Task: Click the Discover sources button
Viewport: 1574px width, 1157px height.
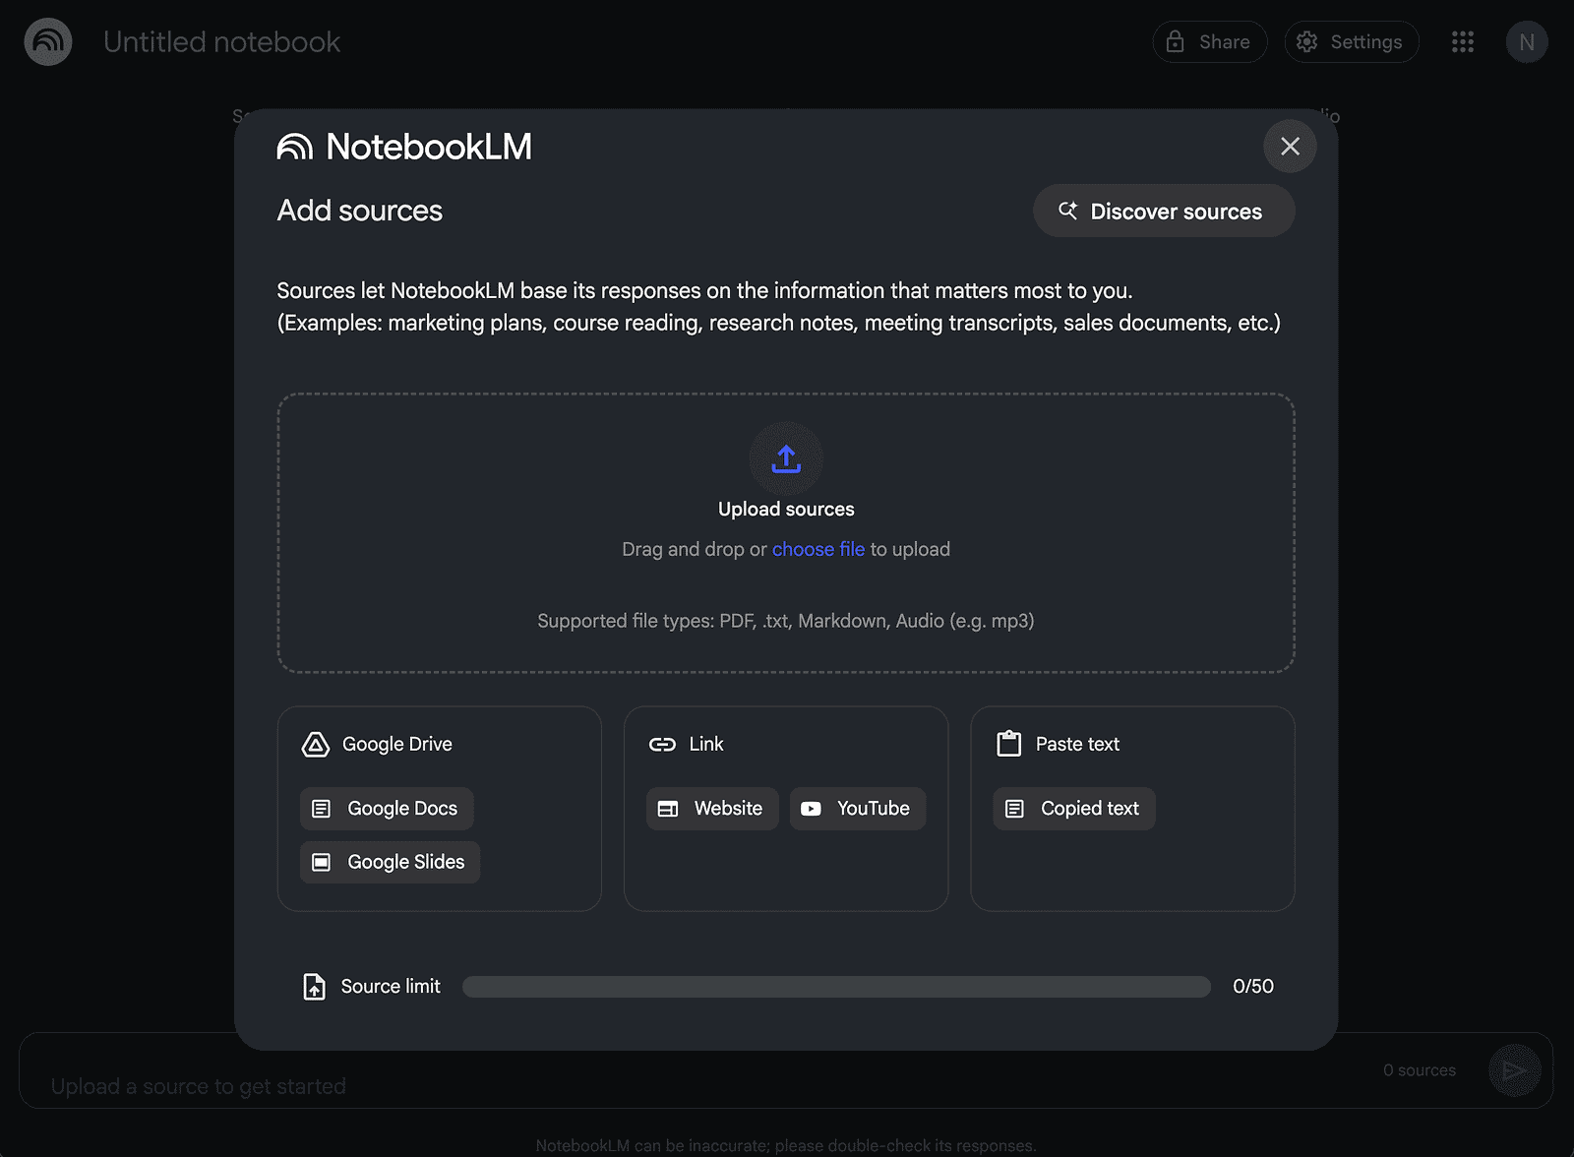Action: pos(1163,211)
